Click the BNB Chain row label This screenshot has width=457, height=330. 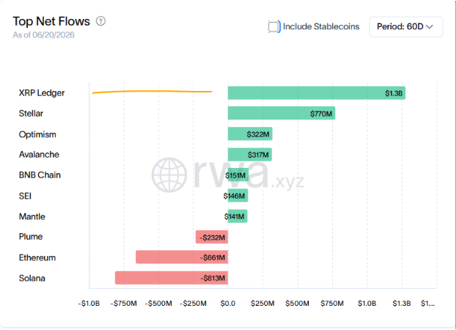40,175
